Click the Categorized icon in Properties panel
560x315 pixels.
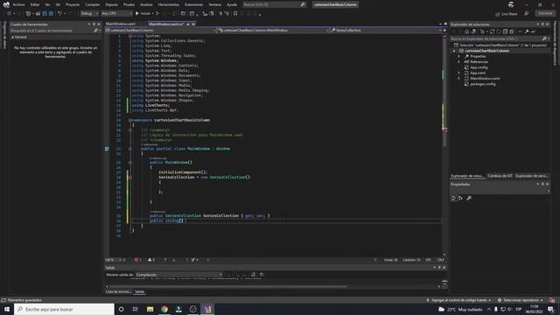coord(453,199)
